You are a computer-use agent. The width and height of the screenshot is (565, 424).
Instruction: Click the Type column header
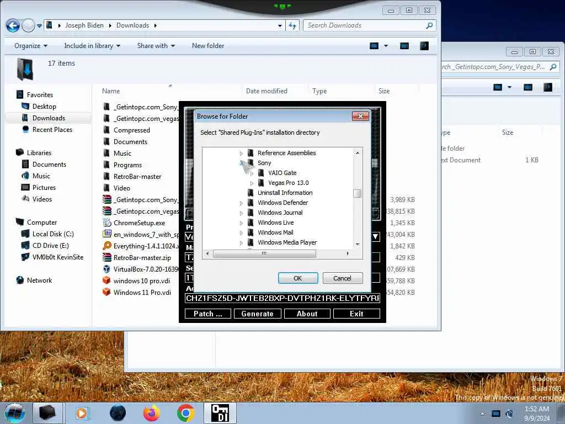319,91
